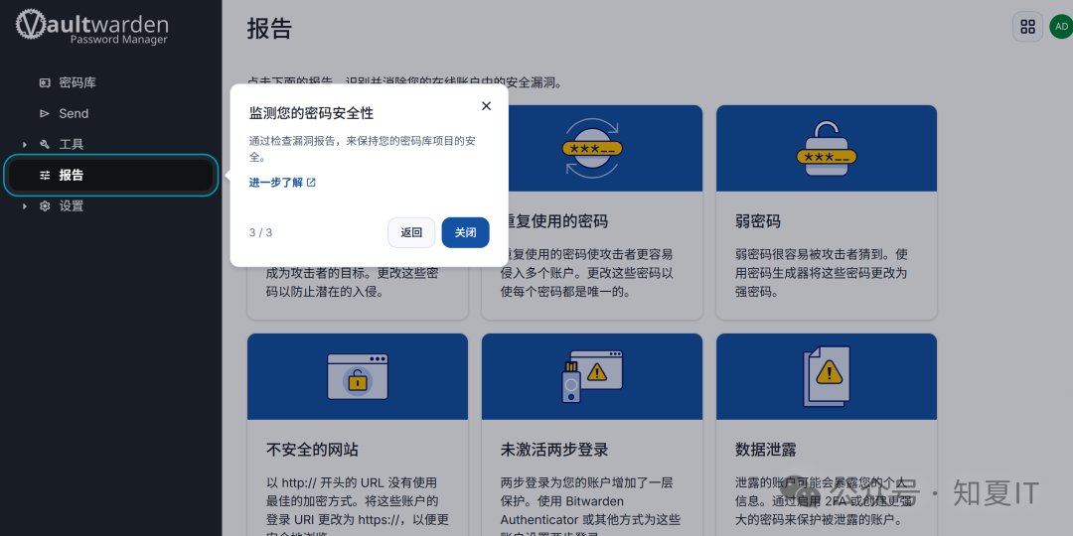Click the external link icon after 进一步了解

(x=311, y=183)
